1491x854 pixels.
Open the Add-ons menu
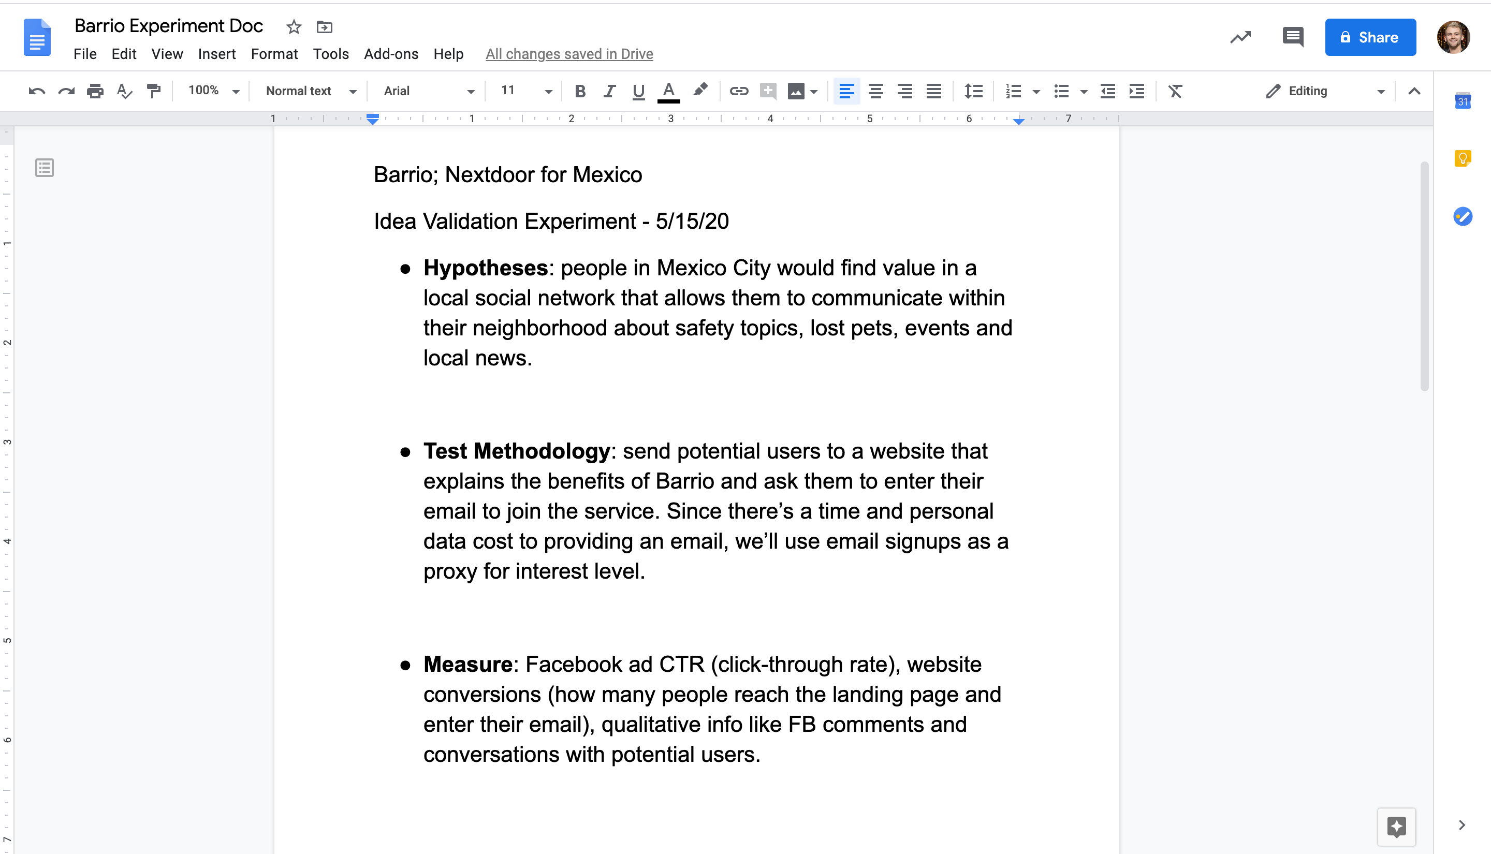[x=391, y=54]
